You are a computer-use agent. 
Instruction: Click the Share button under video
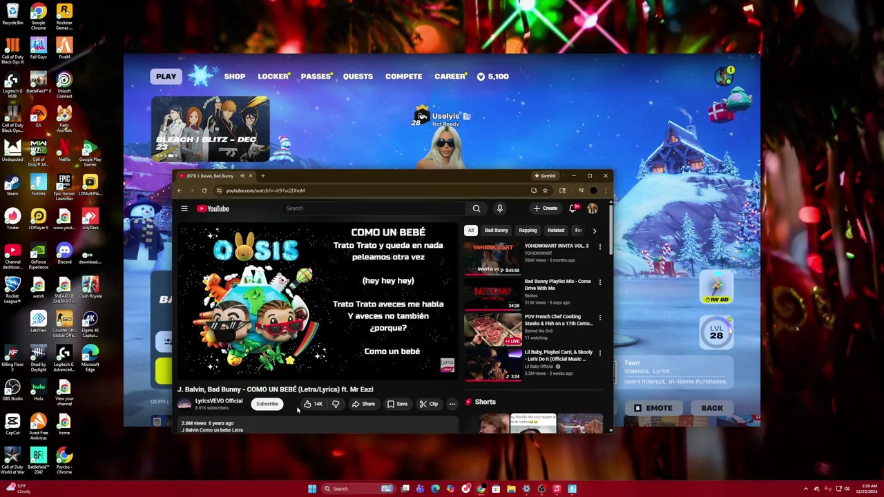coord(363,405)
